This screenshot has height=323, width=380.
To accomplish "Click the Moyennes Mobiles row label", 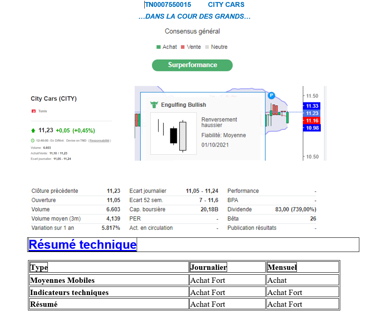I will pyautogui.click(x=62, y=280).
